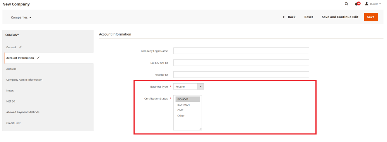Open notifications bell with red badge
Image resolution: width=387 pixels, height=142 pixels.
tap(357, 4)
